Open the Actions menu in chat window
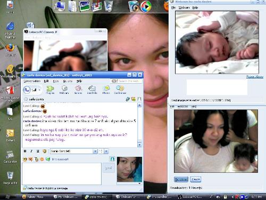 click(68, 81)
